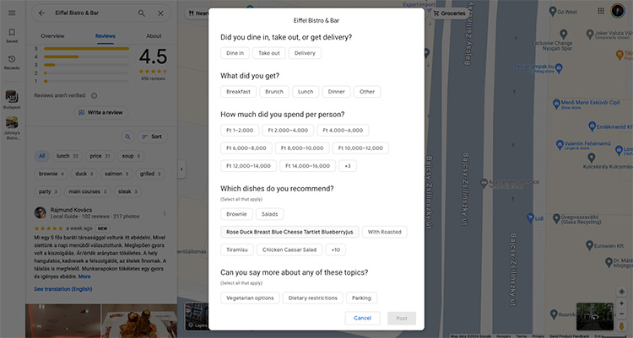Open map Layers thumbnail

point(197,317)
